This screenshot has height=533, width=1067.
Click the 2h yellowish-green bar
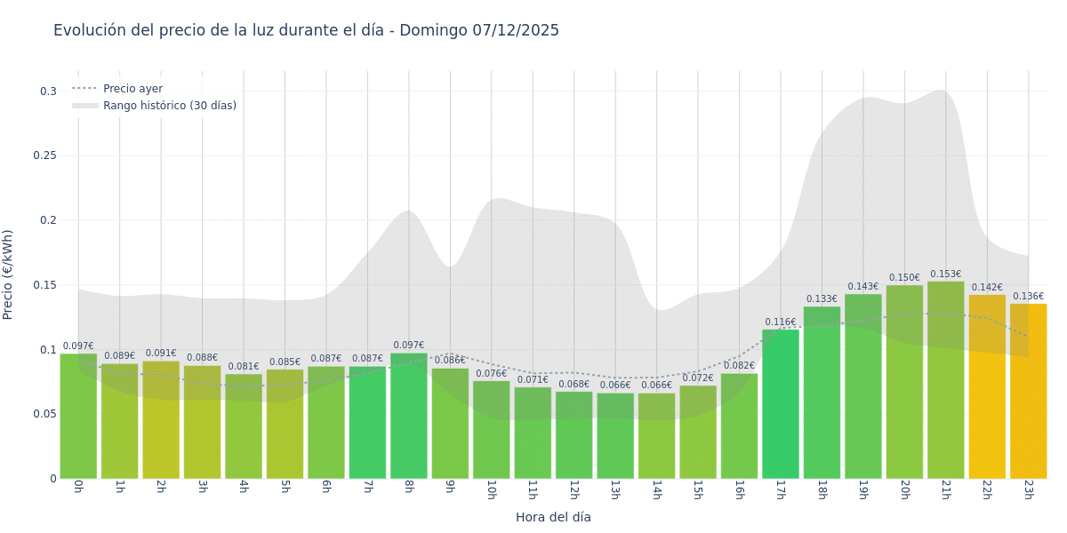161,422
